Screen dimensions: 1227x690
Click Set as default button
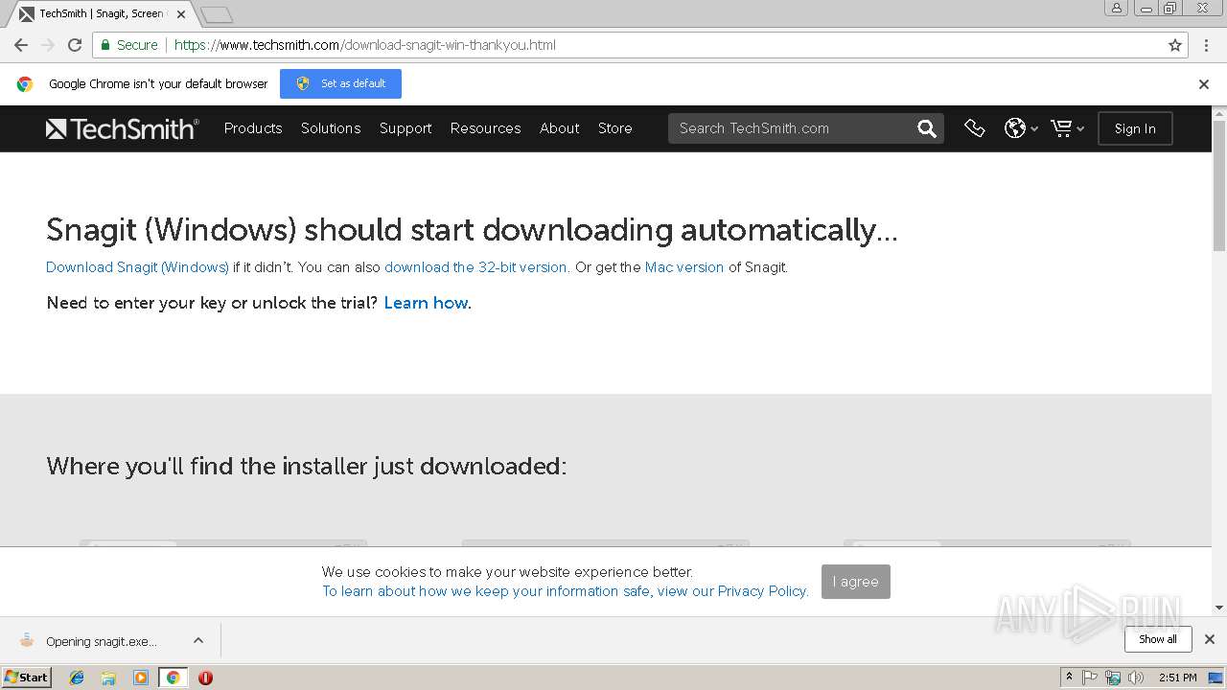coord(340,83)
